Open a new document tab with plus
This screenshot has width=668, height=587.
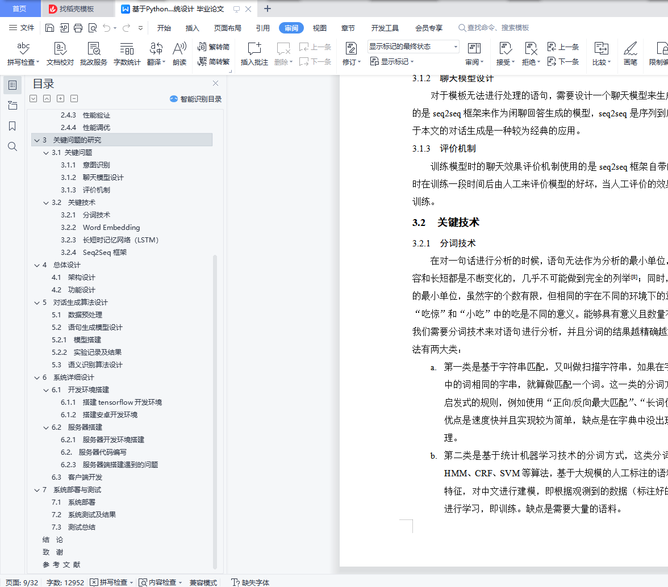point(267,9)
